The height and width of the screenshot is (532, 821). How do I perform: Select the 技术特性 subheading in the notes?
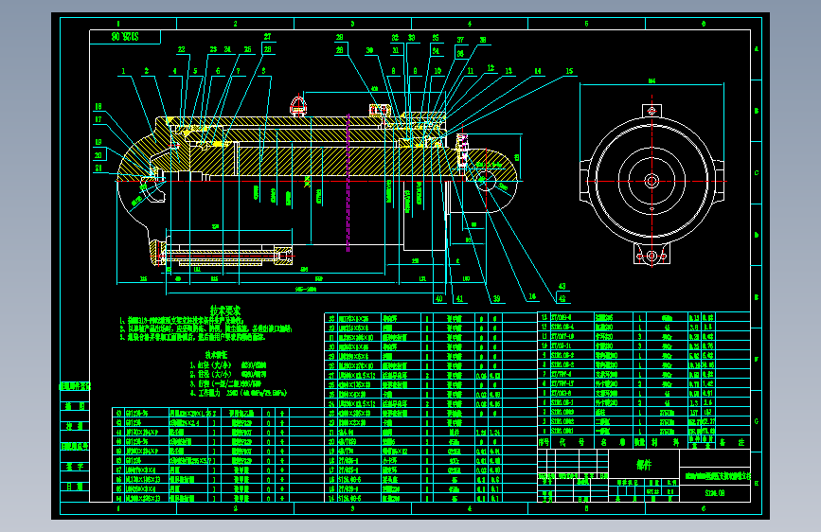click(x=216, y=354)
